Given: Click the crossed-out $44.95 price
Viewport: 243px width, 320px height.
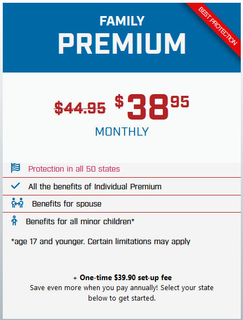Looking at the screenshot, I should tap(80, 108).
